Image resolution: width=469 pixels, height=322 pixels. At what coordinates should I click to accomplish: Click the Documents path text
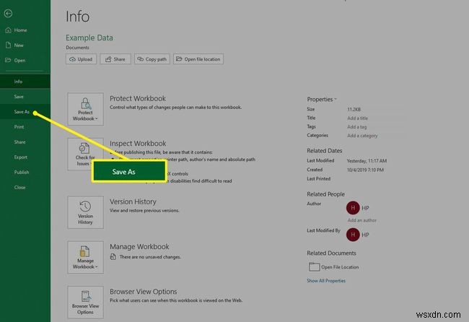[x=77, y=48]
